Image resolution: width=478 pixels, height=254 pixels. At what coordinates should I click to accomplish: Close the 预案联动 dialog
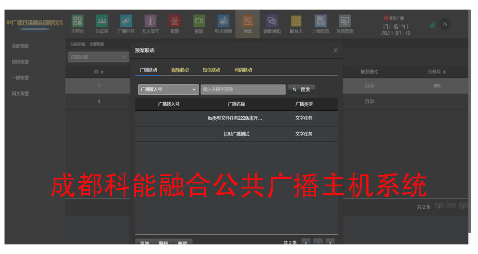(335, 50)
